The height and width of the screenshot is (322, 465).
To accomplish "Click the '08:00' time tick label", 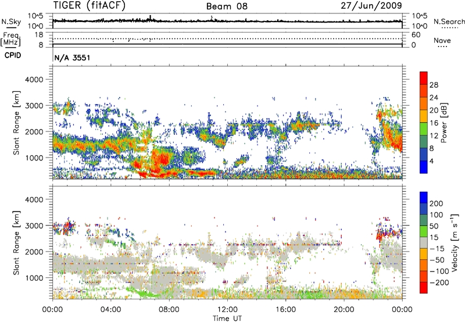I will (x=169, y=310).
